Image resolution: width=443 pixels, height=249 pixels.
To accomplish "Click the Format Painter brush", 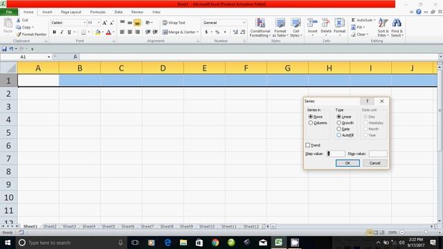I will 19,34.
